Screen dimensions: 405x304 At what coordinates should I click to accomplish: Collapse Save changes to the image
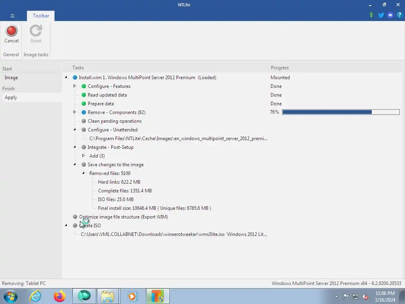pyautogui.click(x=75, y=164)
